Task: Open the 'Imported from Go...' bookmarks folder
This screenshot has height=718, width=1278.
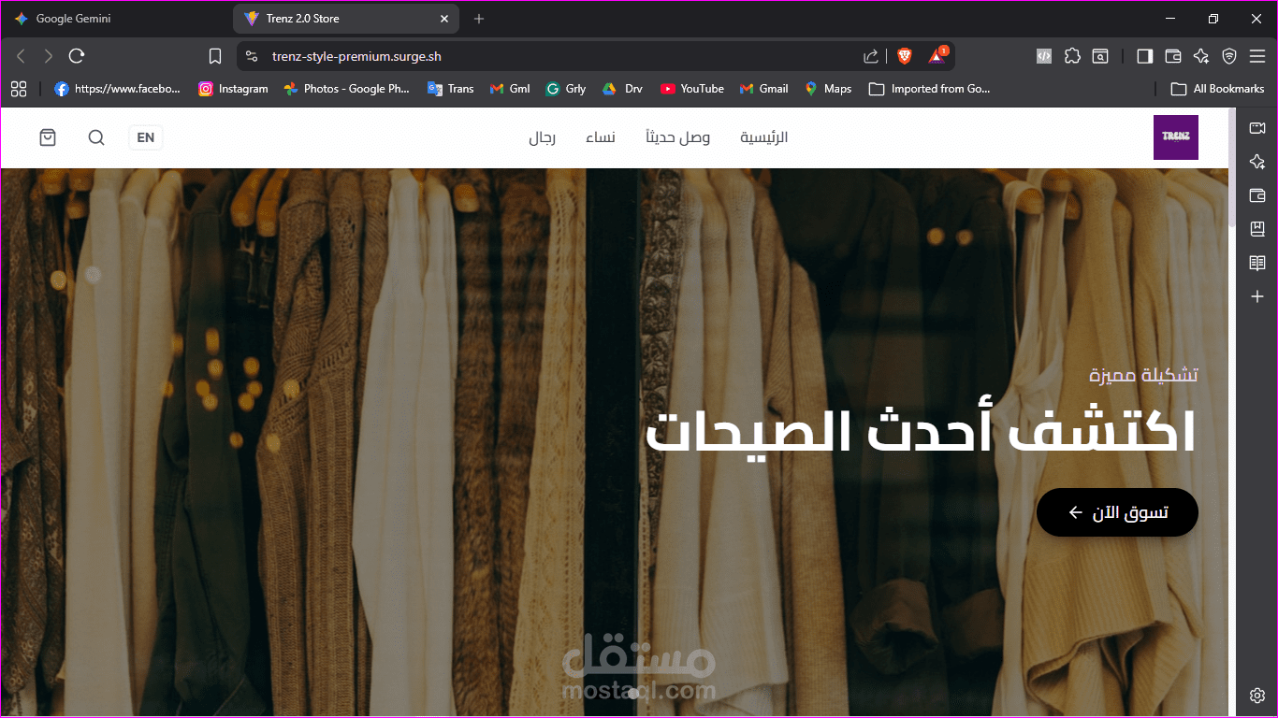Action: tap(929, 89)
